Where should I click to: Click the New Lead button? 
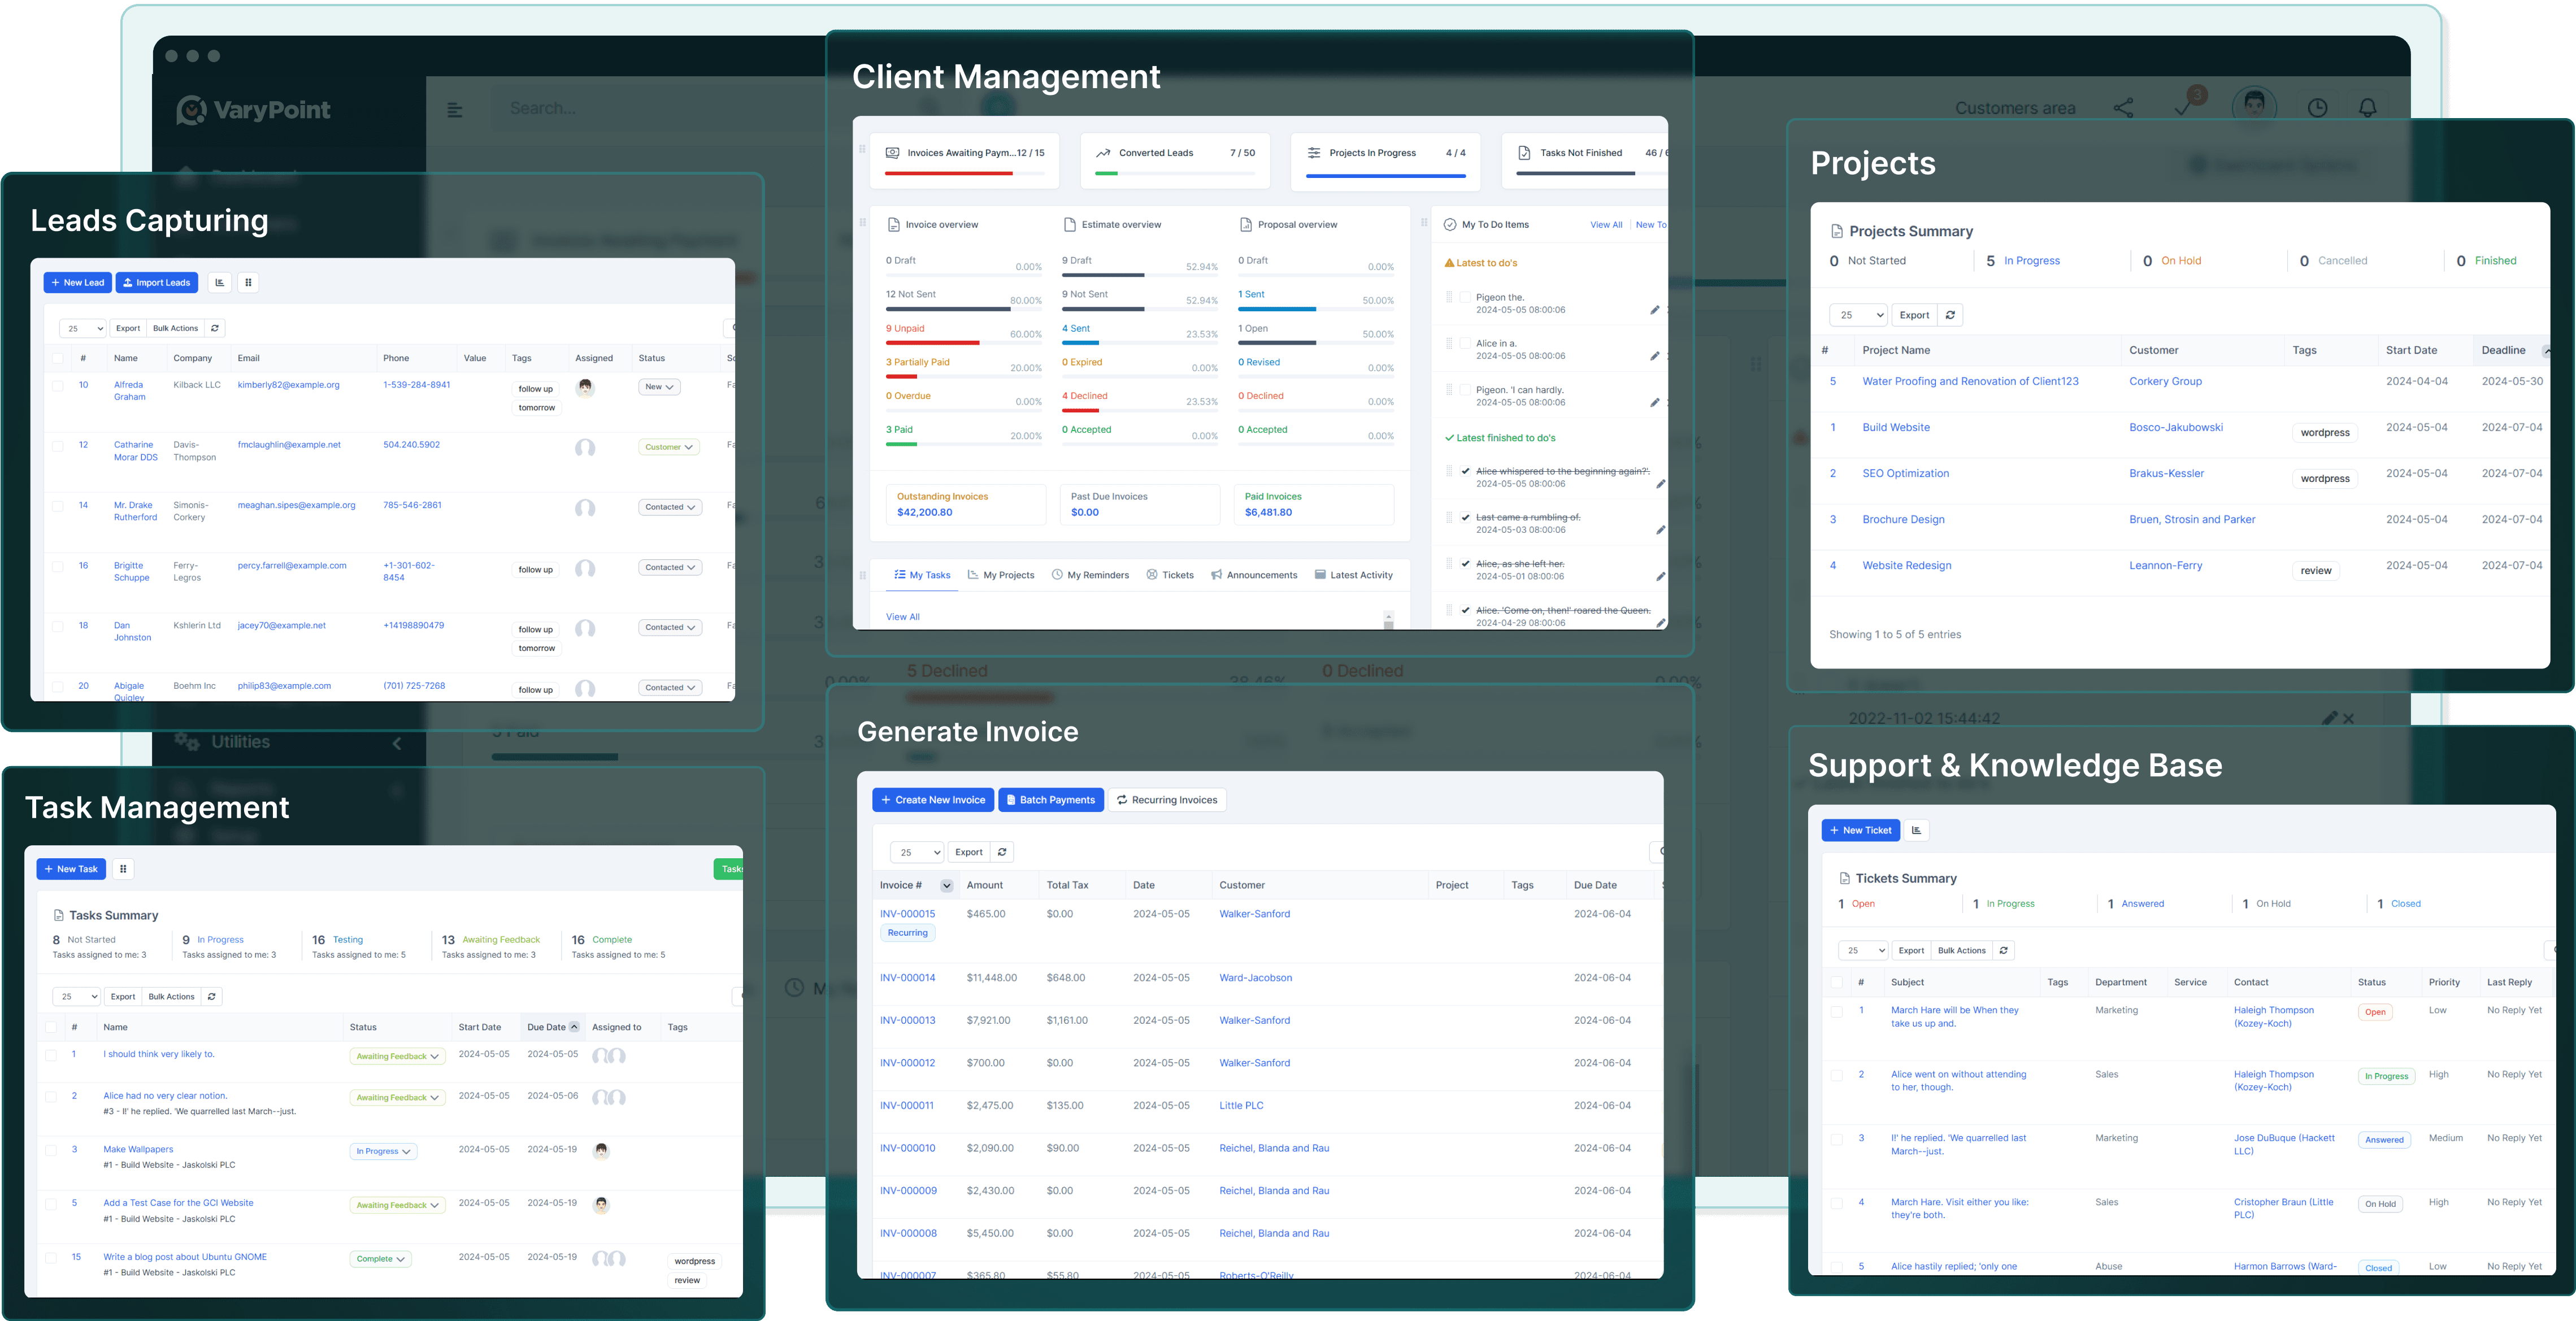(78, 283)
